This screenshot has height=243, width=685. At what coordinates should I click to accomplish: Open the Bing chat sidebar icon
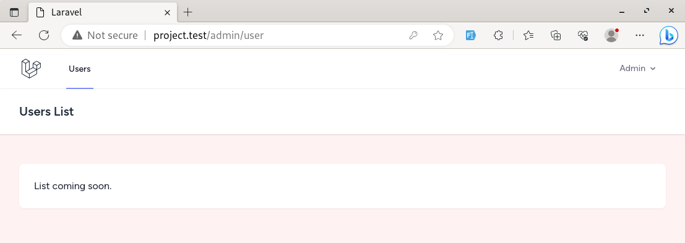[668, 35]
